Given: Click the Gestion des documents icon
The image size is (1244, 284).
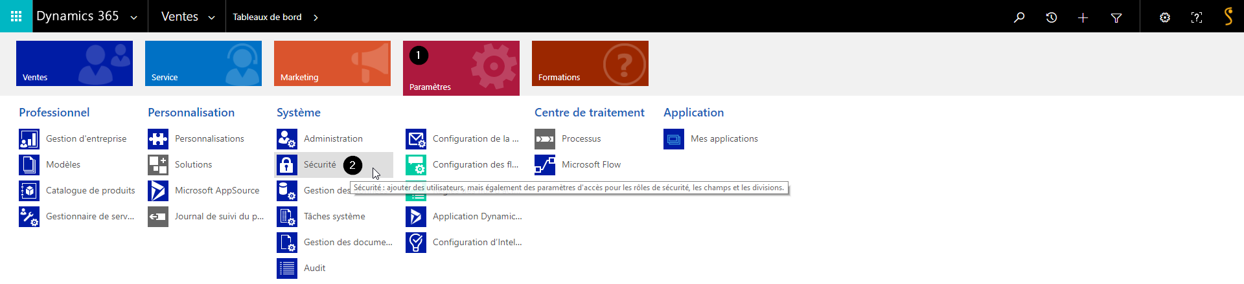Looking at the screenshot, I should (x=287, y=243).
